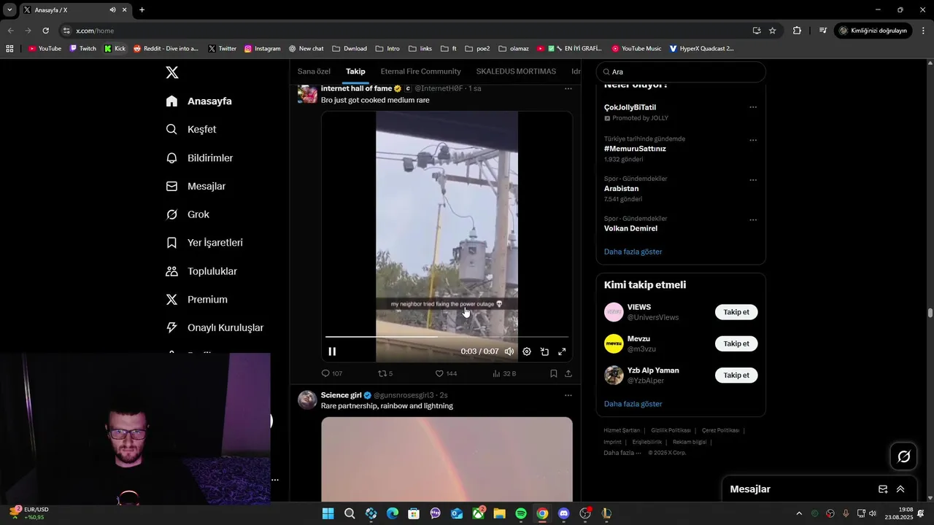The height and width of the screenshot is (525, 934).
Task: Share the internet hall of fame post
Action: pyautogui.click(x=568, y=373)
